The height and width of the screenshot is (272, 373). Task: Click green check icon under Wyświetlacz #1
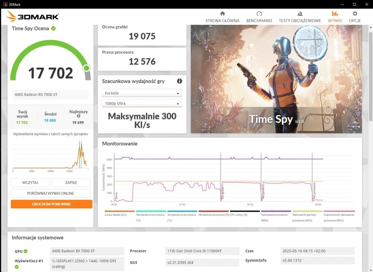pos(17,267)
